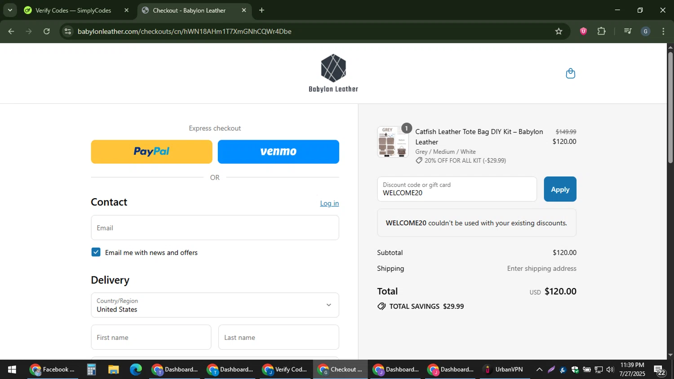Open Microsoft Edge from the taskbar
674x379 pixels.
pyautogui.click(x=136, y=370)
